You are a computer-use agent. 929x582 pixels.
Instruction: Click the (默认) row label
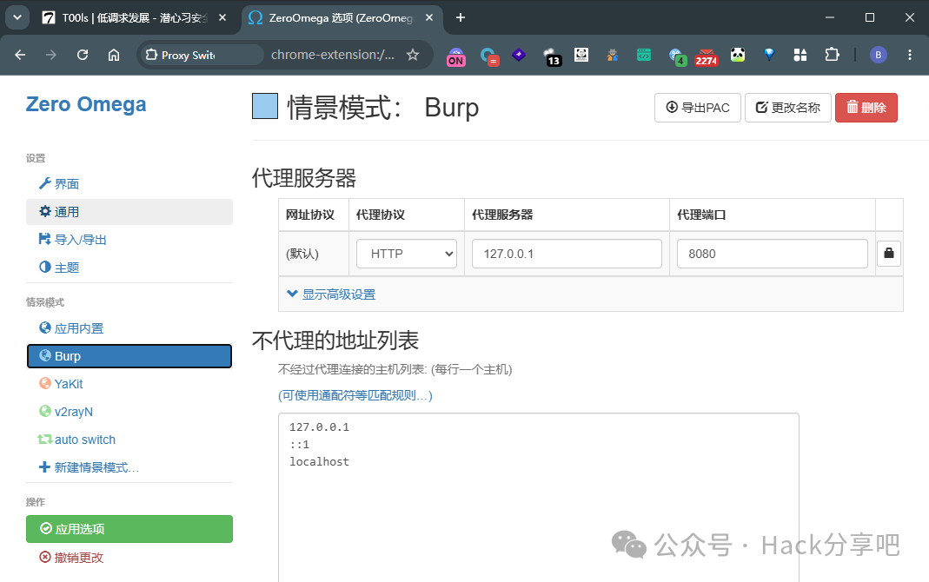point(302,254)
